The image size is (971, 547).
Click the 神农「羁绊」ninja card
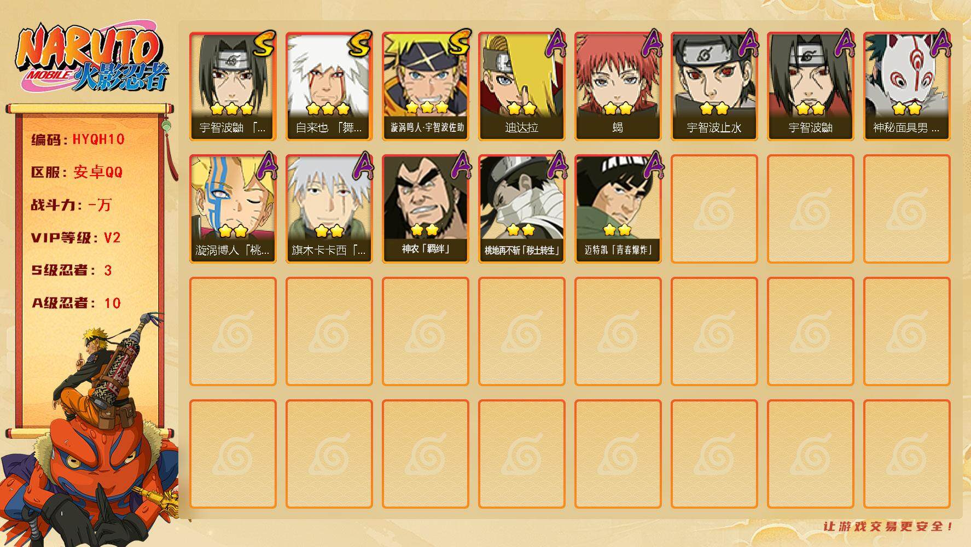pos(425,209)
